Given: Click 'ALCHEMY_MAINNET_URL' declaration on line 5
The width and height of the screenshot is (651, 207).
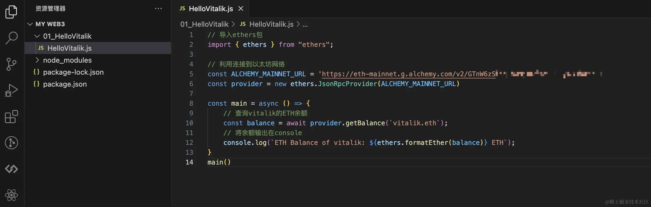Looking at the screenshot, I should [x=268, y=74].
